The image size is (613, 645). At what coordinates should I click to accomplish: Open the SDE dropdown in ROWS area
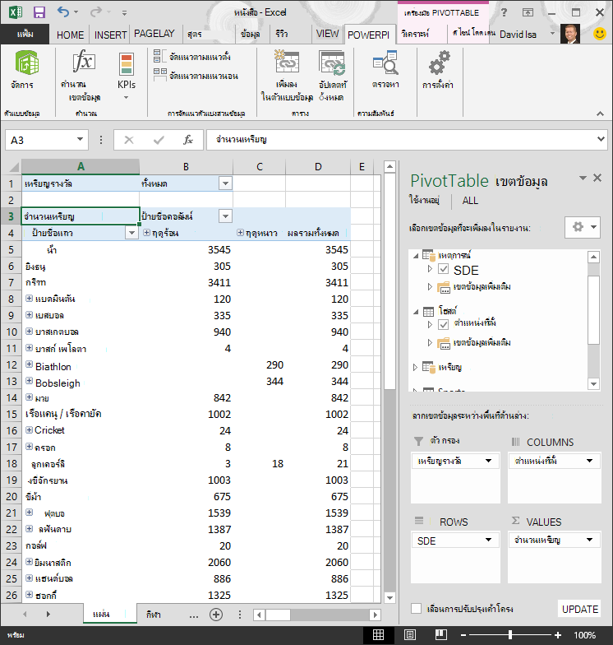coord(488,540)
